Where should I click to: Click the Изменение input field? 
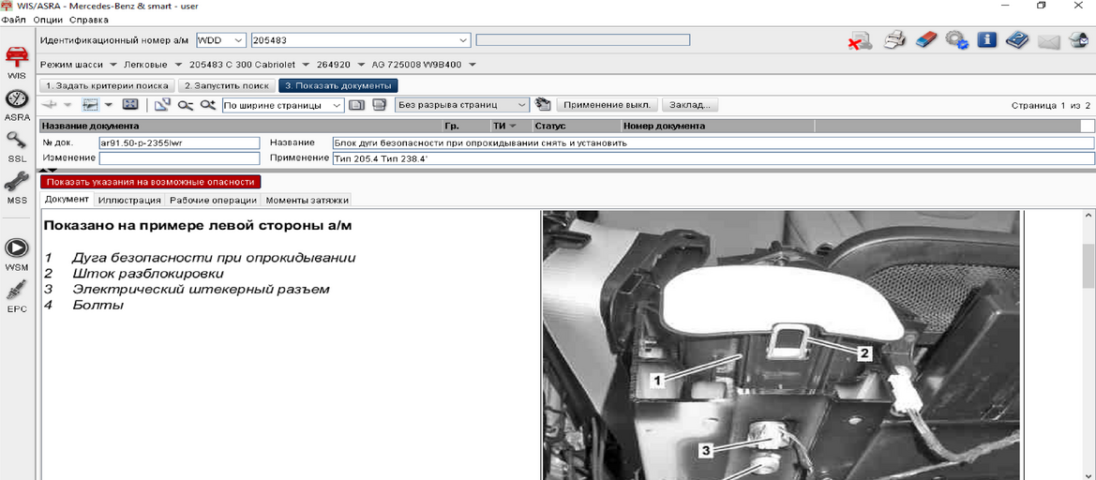[x=179, y=157]
